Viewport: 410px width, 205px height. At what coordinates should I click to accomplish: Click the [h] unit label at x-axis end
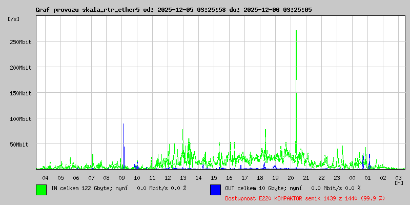[x=399, y=182]
